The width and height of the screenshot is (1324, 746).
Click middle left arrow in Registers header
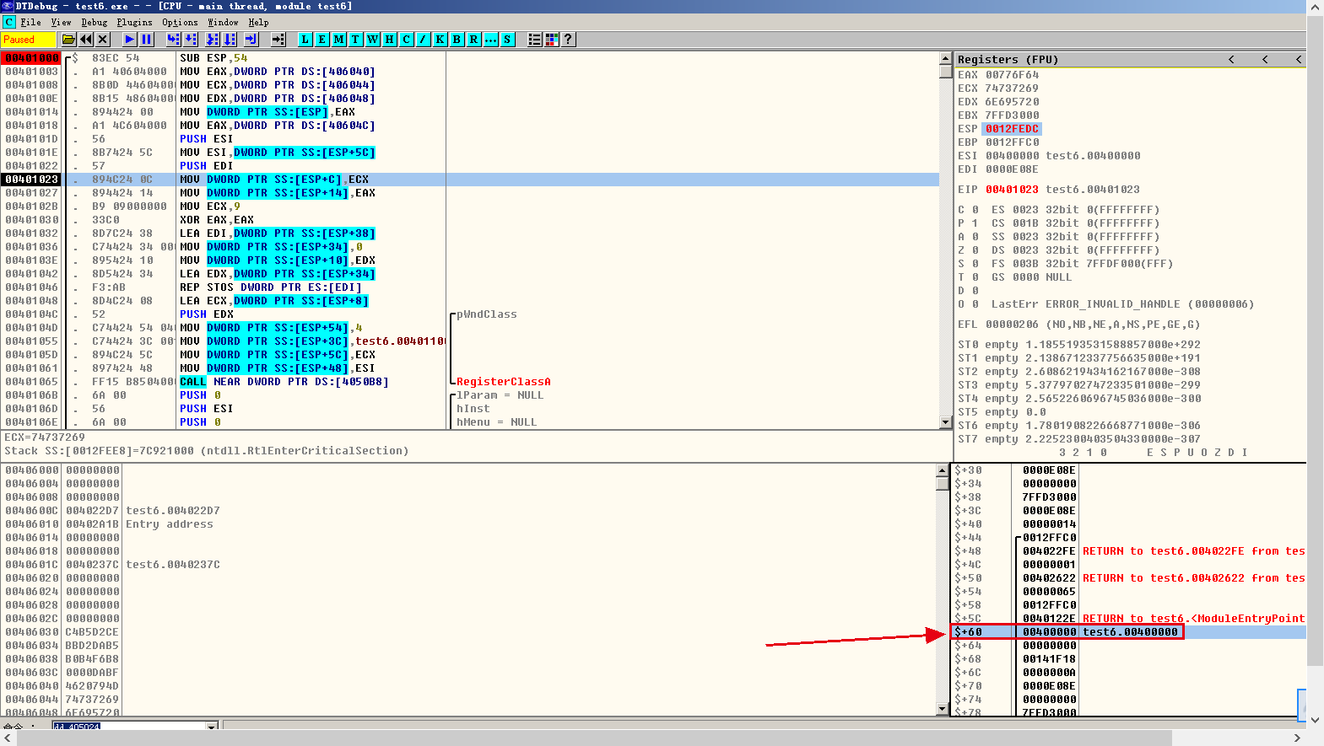coord(1265,59)
